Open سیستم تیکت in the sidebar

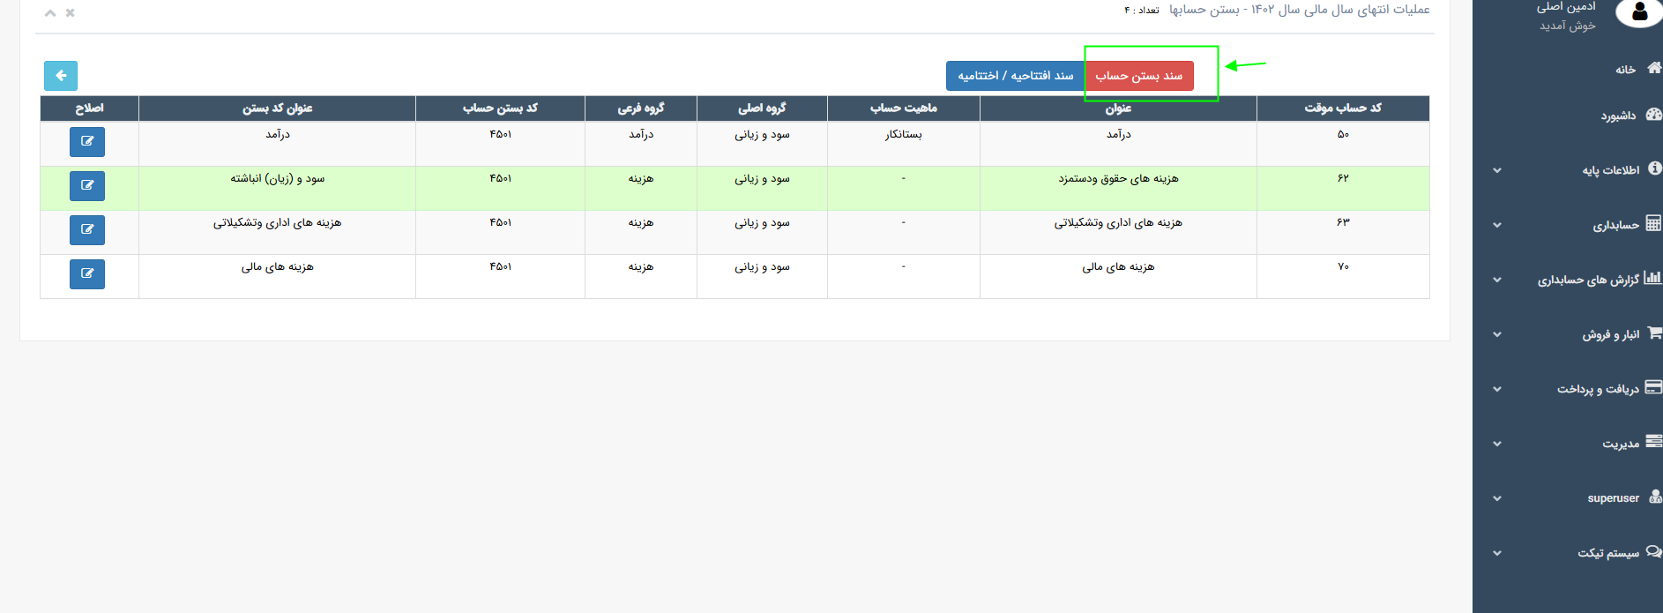[x=1608, y=553]
